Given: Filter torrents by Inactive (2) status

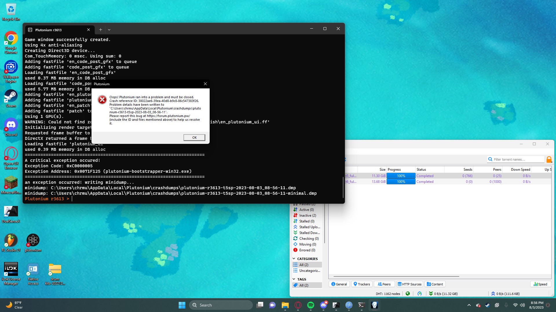Looking at the screenshot, I should point(306,216).
